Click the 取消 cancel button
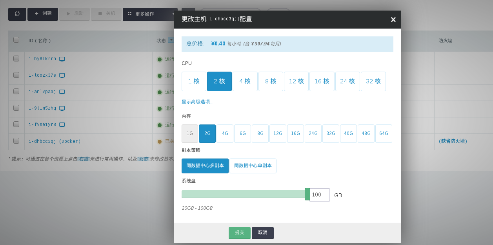Viewport: 493px width, 245px height. [262, 233]
